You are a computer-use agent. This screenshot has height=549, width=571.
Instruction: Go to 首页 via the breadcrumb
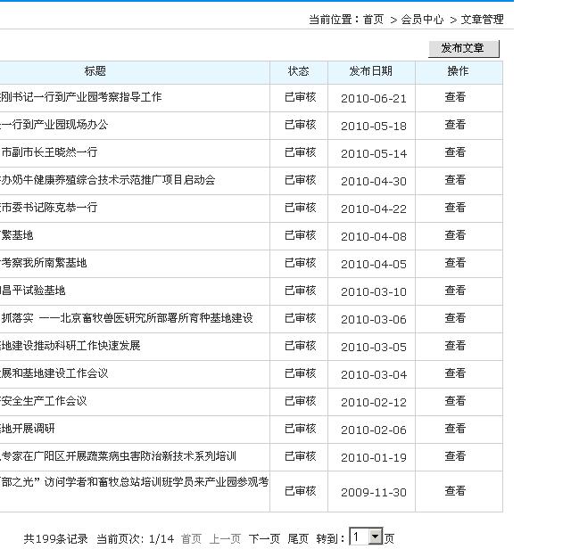click(373, 20)
